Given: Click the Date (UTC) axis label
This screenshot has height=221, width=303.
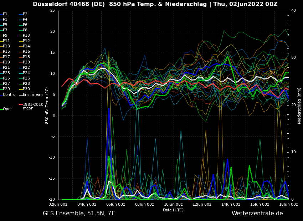Looking at the screenshot, I should (x=173, y=210).
